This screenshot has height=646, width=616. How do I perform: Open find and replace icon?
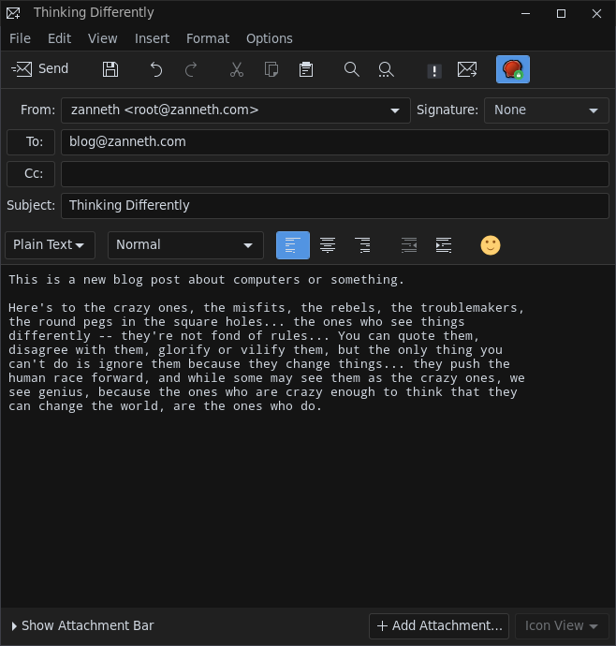(386, 69)
